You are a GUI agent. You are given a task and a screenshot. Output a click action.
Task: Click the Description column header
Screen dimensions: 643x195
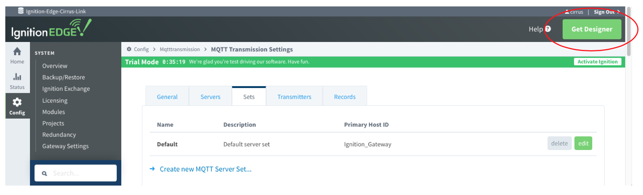239,124
